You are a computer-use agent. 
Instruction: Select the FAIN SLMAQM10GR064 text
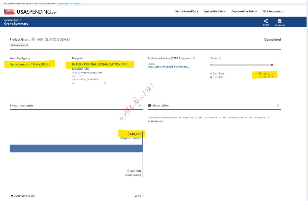tap(53, 39)
